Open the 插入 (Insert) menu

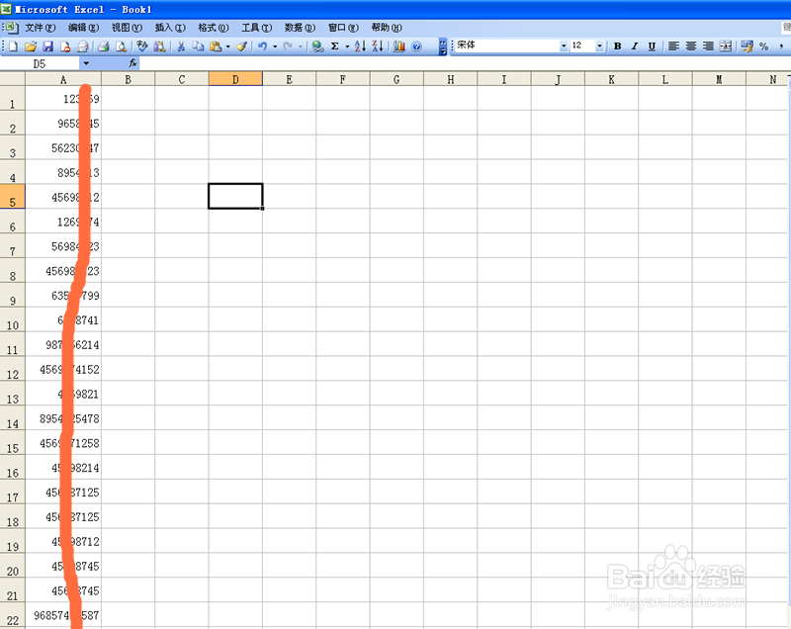click(170, 28)
